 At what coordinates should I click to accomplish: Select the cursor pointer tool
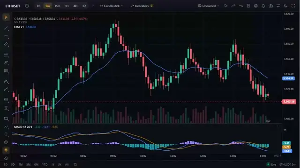(6, 17)
